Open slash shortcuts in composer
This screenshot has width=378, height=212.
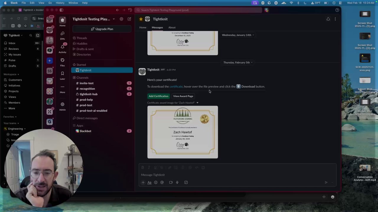click(x=186, y=182)
